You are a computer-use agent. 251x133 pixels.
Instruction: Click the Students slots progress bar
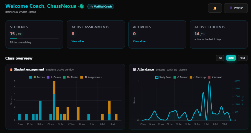[x=34, y=39]
